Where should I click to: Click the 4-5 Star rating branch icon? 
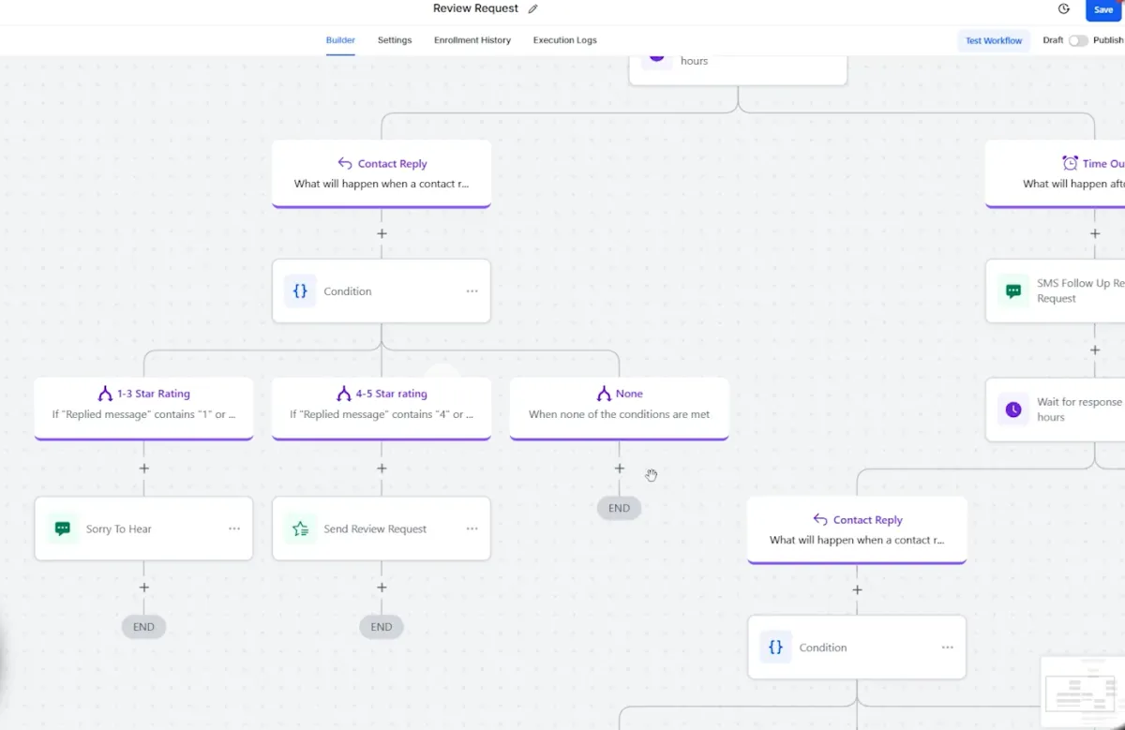click(343, 394)
